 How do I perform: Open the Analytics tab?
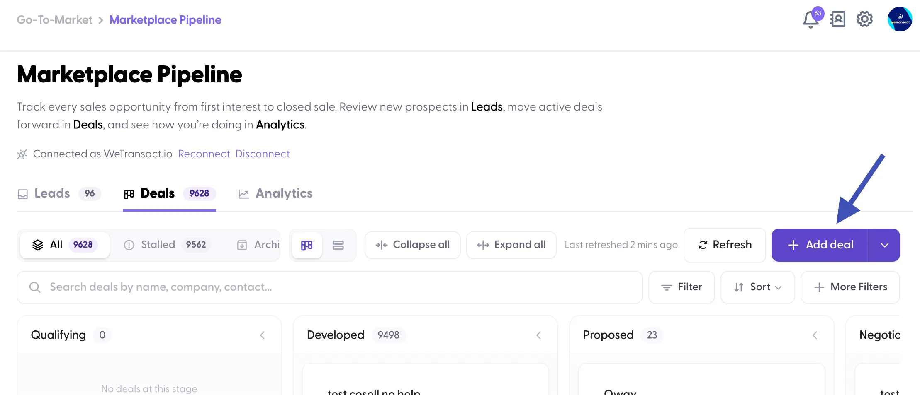pos(275,193)
